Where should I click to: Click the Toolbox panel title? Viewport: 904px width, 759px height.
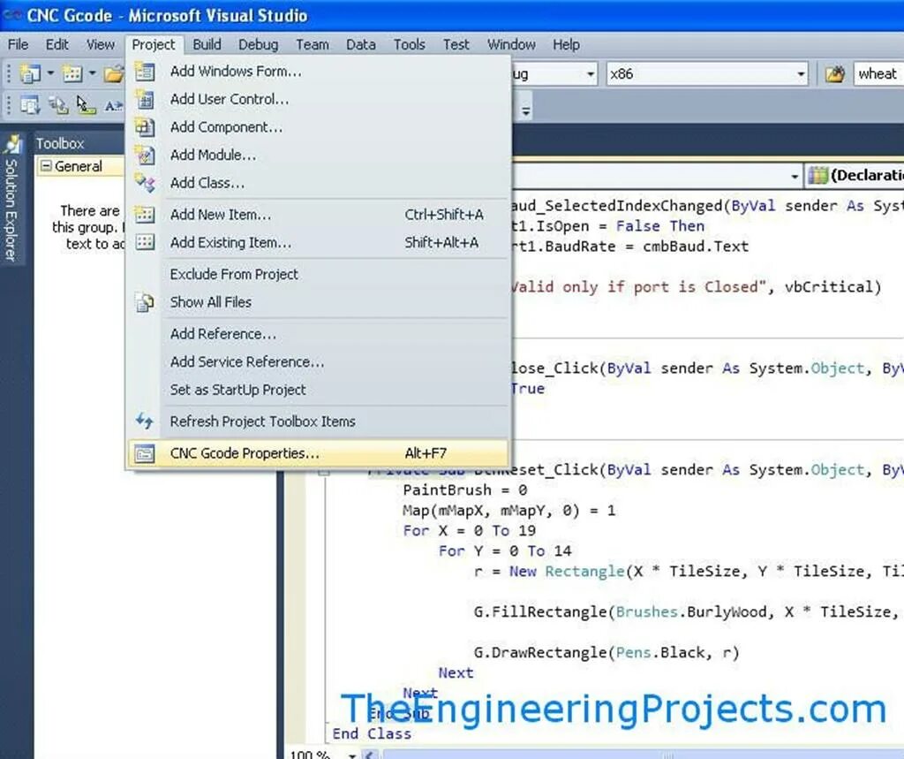60,144
